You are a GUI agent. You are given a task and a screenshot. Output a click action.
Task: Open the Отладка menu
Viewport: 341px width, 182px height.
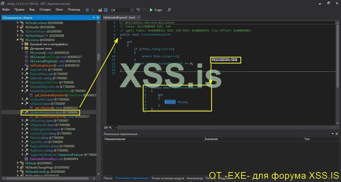[x=45, y=9]
